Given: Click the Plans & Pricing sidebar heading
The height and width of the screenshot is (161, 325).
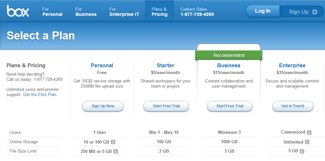Looking at the screenshot, I should [26, 66].
